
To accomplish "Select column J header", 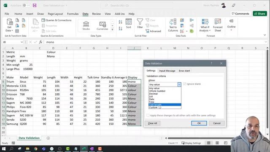I will coord(134,48).
